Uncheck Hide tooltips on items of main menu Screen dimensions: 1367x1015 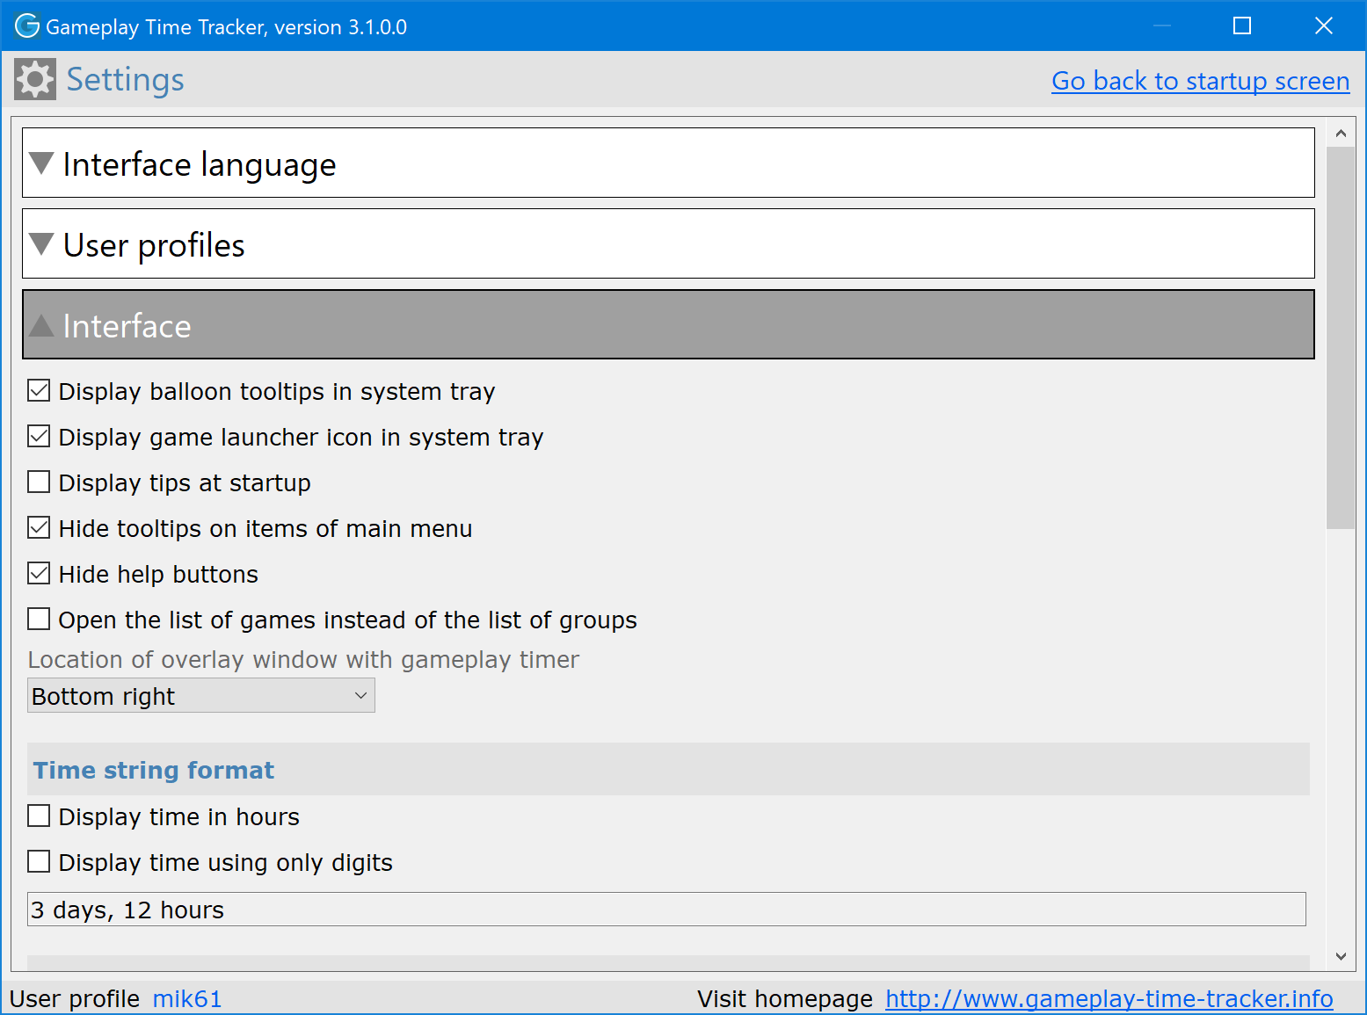click(x=39, y=527)
